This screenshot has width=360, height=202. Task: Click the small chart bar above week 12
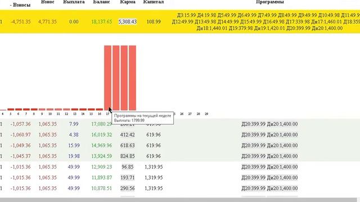click(x=66, y=109)
